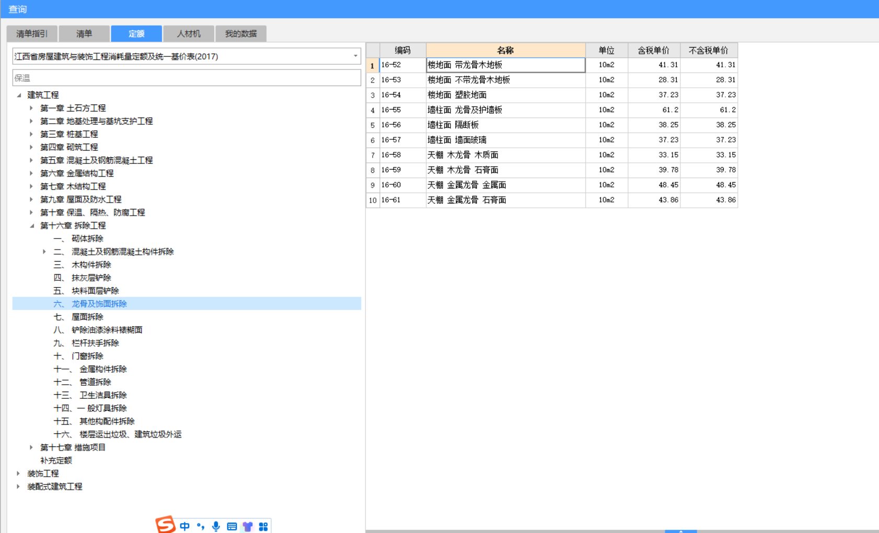879x533 pixels.
Task: Select cell 天棚 金属龙骨 金属面
Action: [505, 185]
